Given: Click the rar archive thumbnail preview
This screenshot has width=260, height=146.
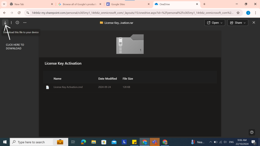Looking at the screenshot, I should pyautogui.click(x=130, y=44).
